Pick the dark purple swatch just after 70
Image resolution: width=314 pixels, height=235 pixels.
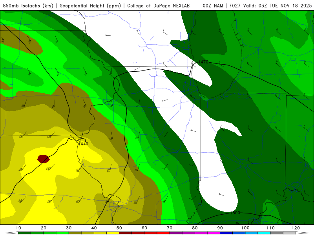tap(176, 233)
